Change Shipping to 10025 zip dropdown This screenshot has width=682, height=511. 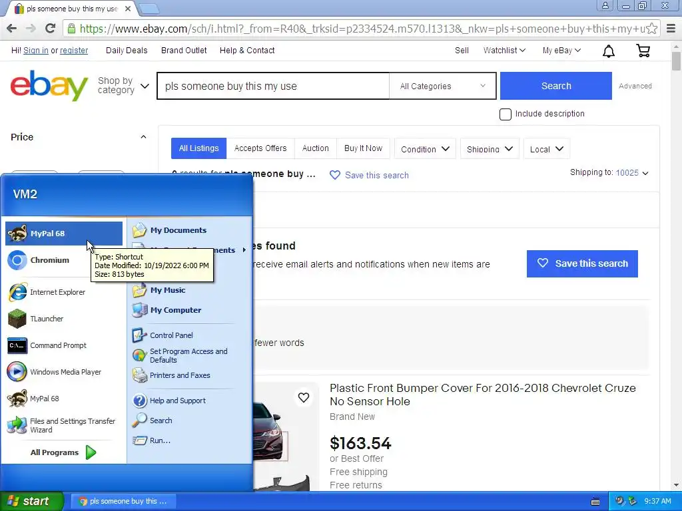click(x=632, y=173)
